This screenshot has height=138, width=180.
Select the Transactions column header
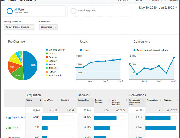tap(152, 100)
